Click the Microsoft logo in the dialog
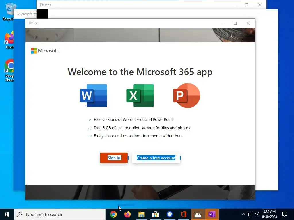The image size is (294, 220). pos(44,51)
